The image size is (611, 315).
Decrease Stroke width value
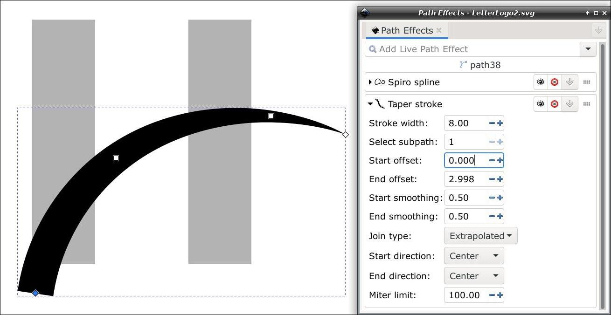pos(492,123)
